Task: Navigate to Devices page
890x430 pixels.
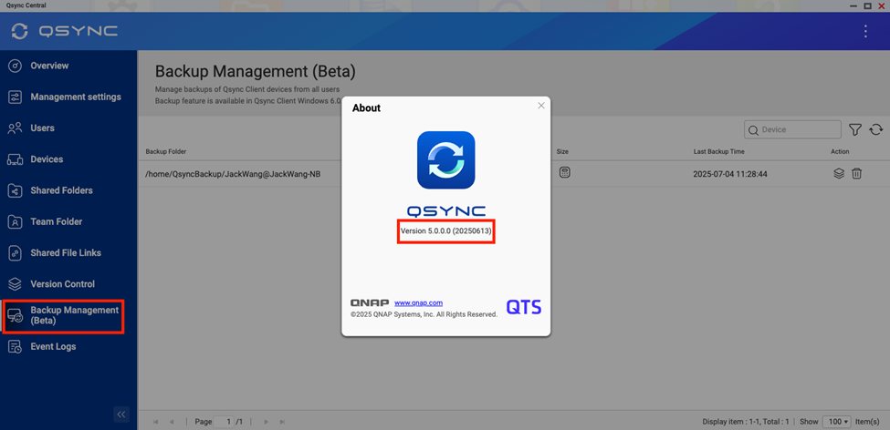Action: tap(47, 159)
